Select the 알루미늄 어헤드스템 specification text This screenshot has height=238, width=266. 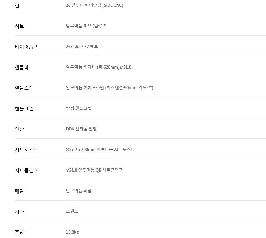109,88
